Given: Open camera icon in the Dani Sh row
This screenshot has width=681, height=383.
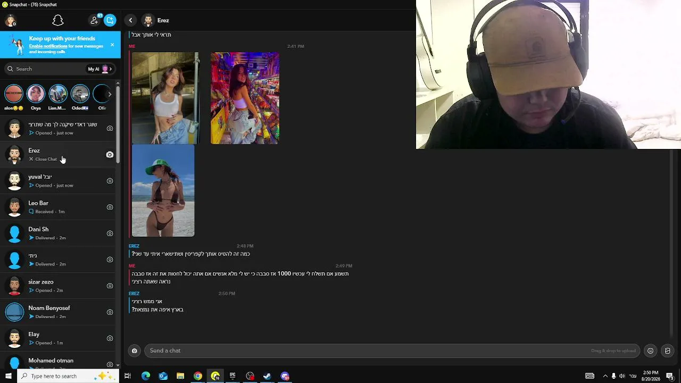Looking at the screenshot, I should point(110,233).
